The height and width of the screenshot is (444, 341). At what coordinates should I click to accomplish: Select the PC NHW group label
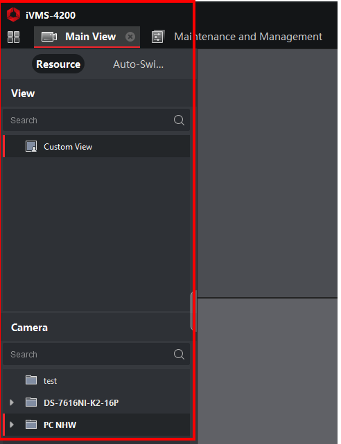point(60,425)
